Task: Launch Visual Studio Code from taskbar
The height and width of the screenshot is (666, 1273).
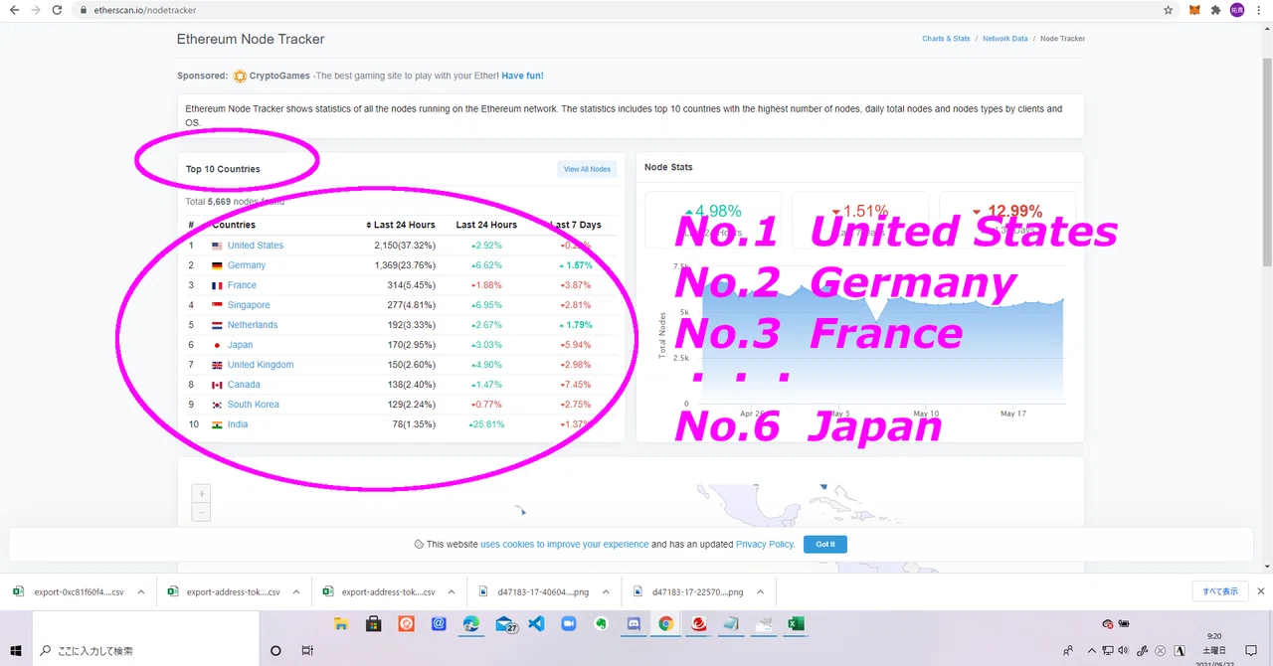Action: click(537, 624)
